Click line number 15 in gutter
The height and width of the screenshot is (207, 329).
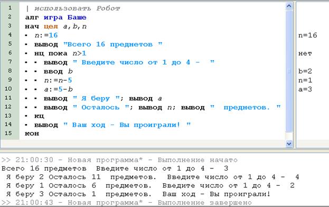tap(8, 133)
